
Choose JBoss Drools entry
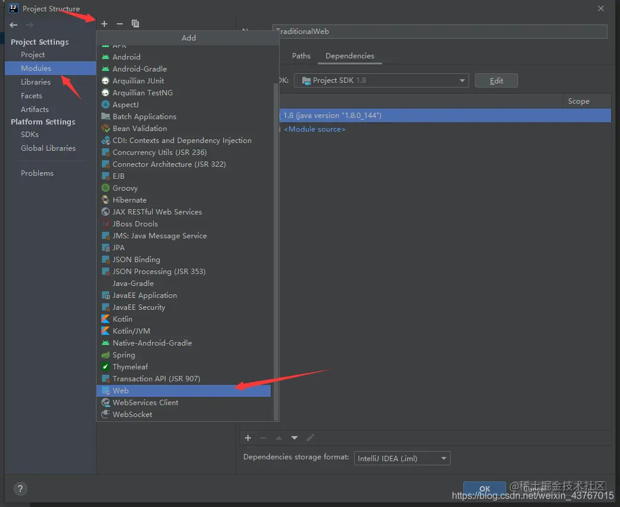(184, 223)
